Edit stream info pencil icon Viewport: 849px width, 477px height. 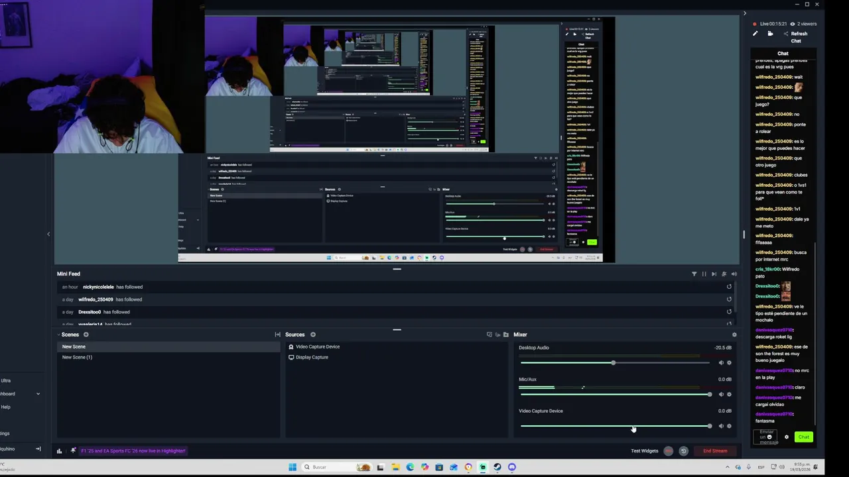click(x=755, y=34)
